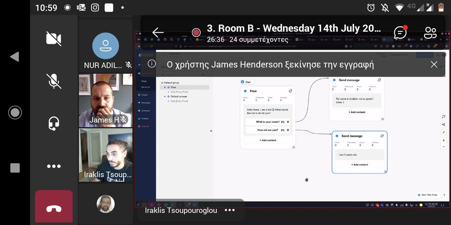The width and height of the screenshot is (451, 225).
Task: Edit text I am 0 years old
Action: (360, 155)
